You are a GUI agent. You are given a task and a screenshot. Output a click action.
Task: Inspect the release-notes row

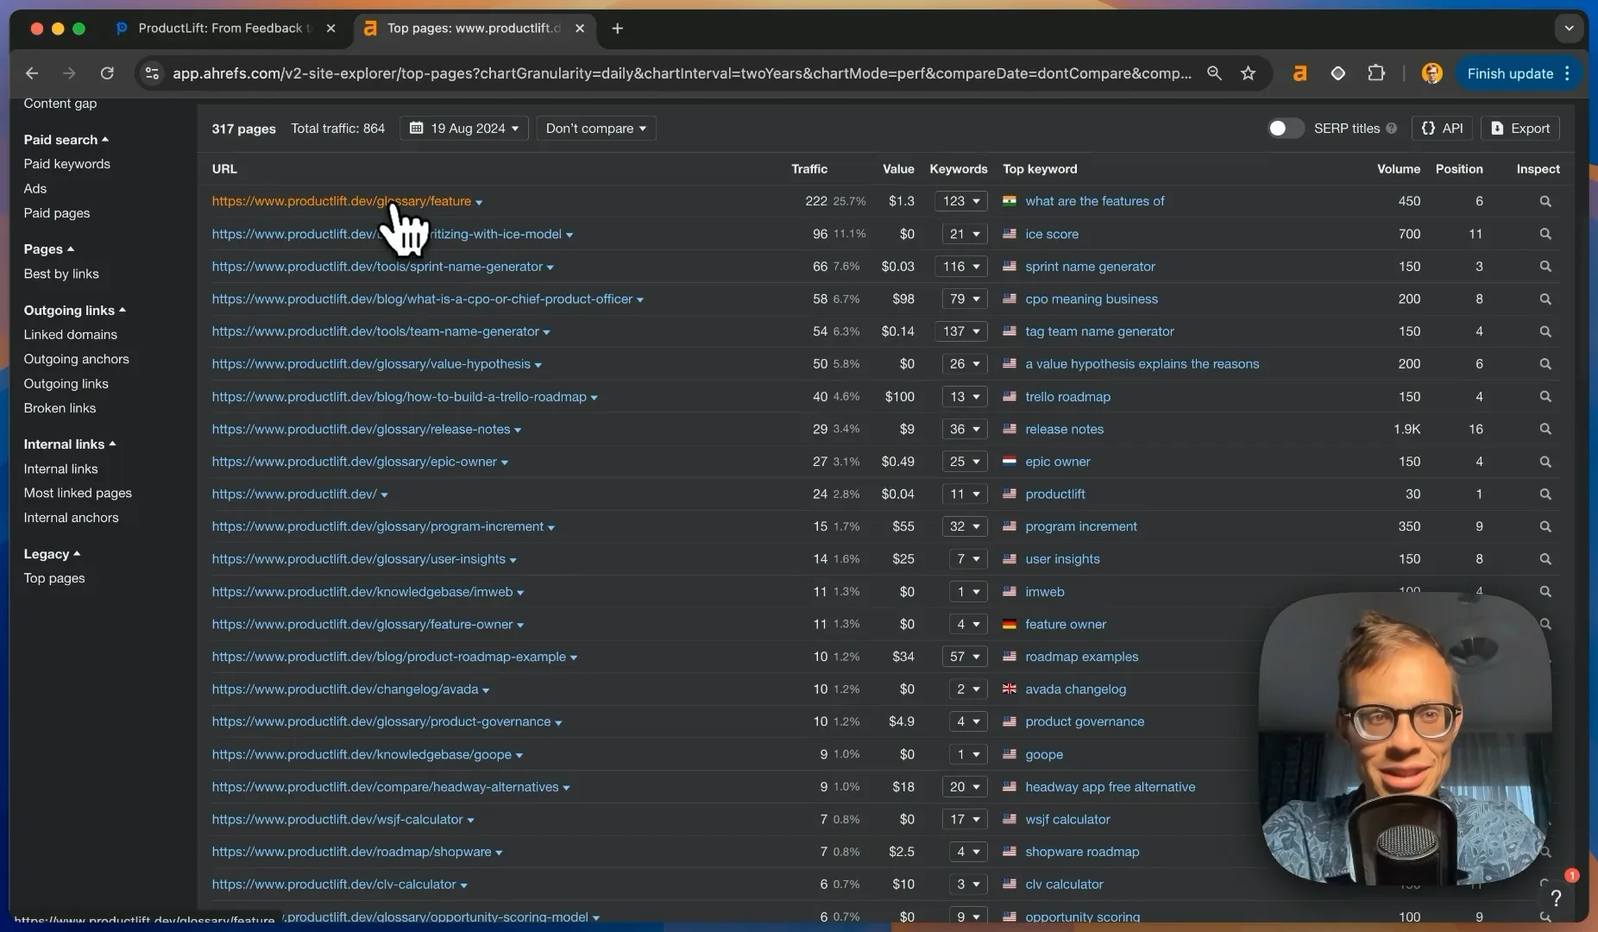tap(1545, 429)
